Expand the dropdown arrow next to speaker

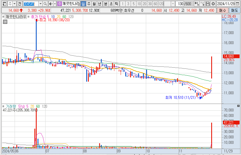point(55,4)
